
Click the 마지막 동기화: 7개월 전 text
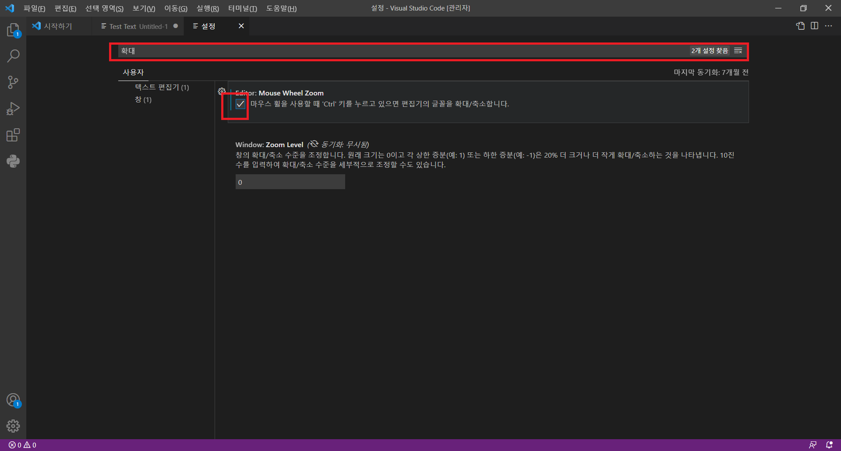[x=711, y=72]
